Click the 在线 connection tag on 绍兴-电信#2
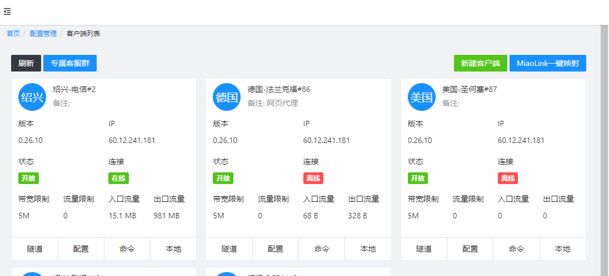Image resolution: width=609 pixels, height=276 pixels. [118, 178]
